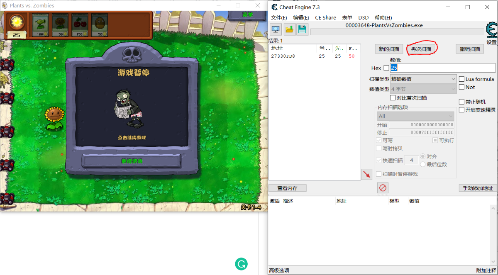Click 高级选项 in the status bar
The height and width of the screenshot is (275, 498).
click(x=279, y=270)
